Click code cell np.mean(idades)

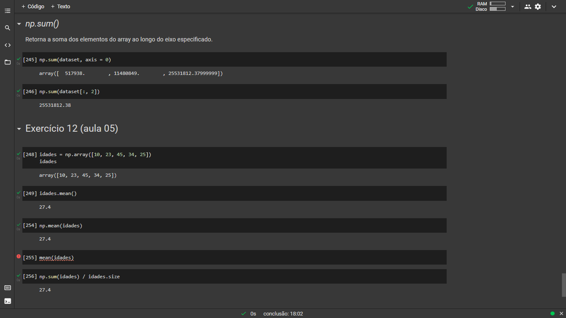pyautogui.click(x=235, y=225)
